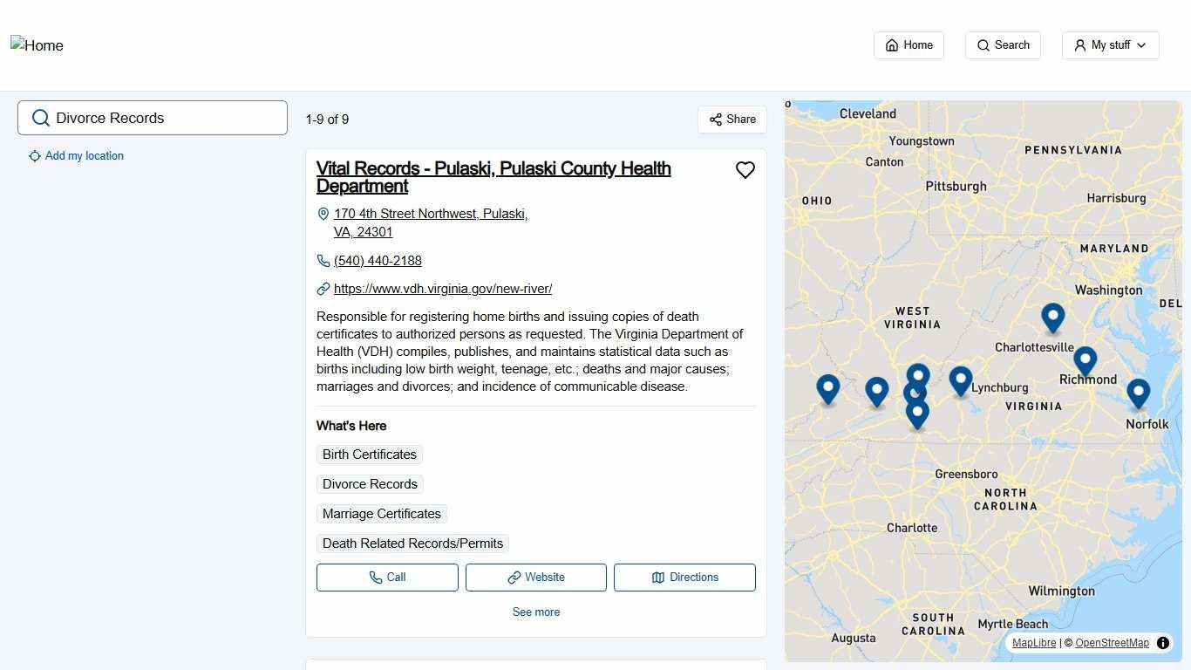Viewport: 1191px width, 670px height.
Task: Click the map info icon near OpenStreetMap
Action: pos(1163,643)
